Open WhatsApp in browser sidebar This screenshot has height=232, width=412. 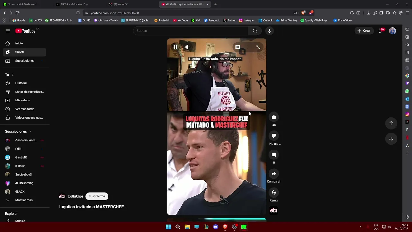[407, 91]
